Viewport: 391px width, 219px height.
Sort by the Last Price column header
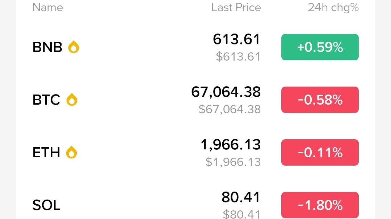click(x=236, y=8)
